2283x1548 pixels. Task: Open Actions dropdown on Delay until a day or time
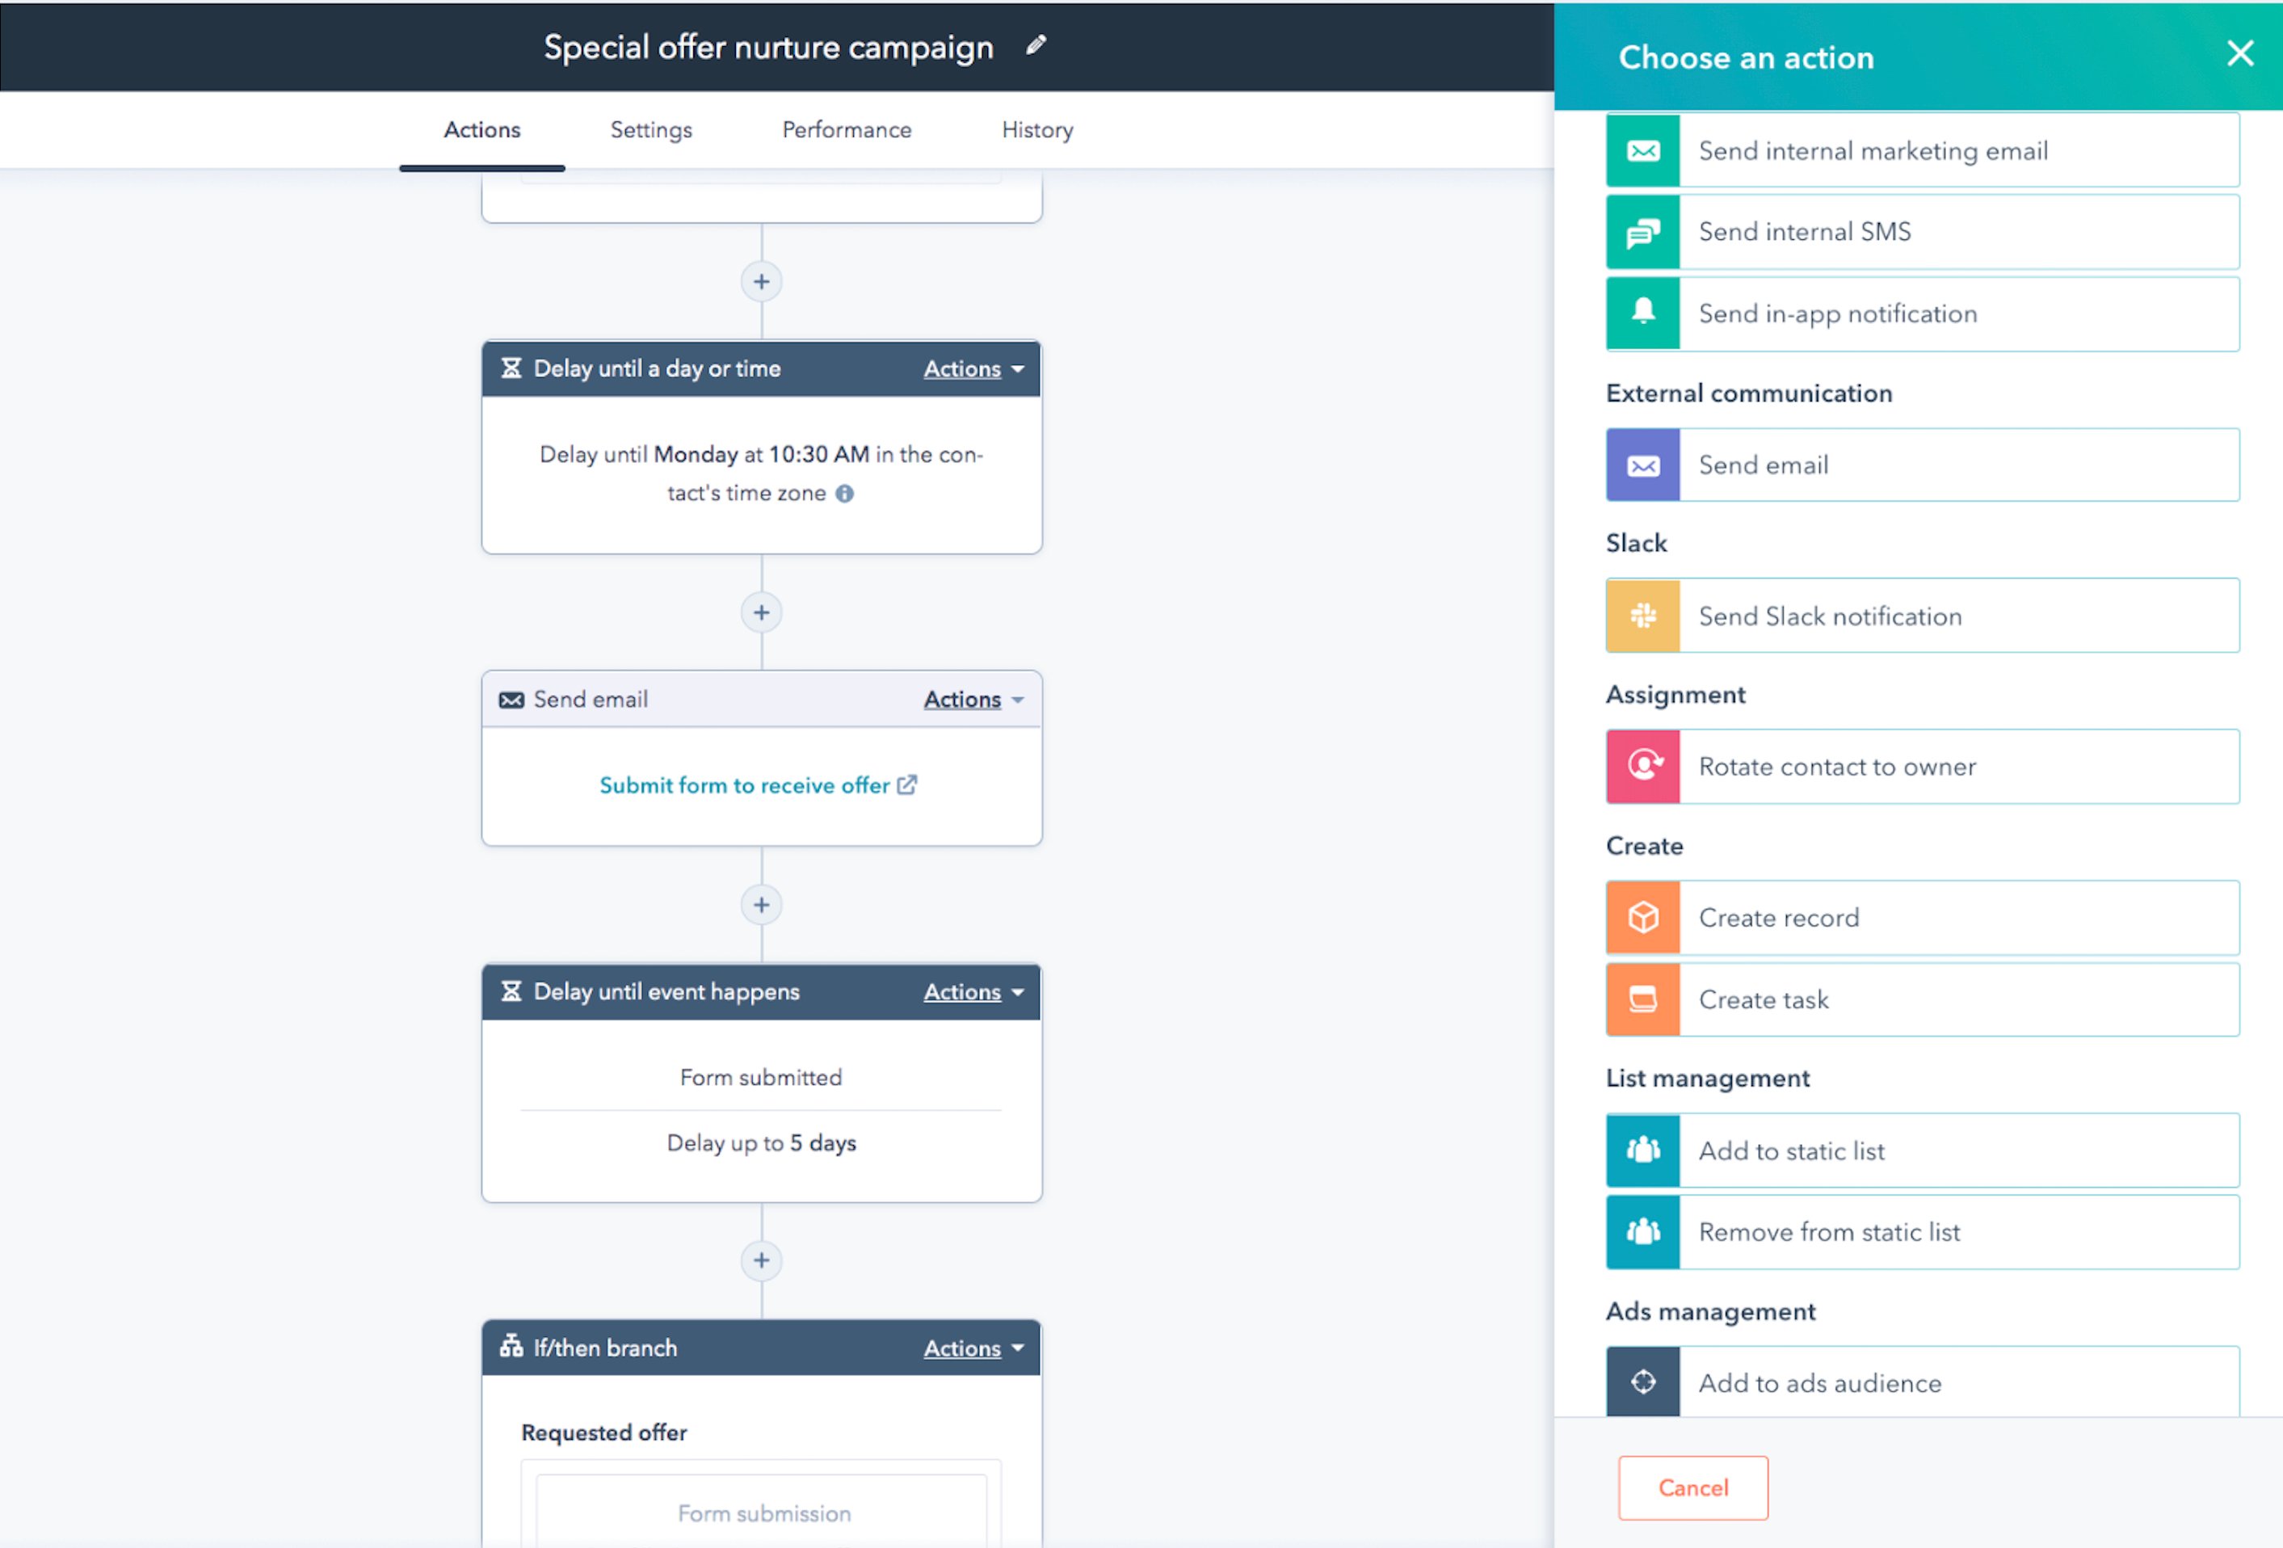(972, 368)
